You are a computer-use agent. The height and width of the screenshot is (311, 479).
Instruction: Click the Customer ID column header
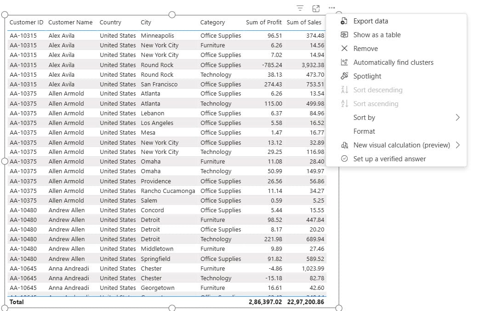[x=26, y=22]
